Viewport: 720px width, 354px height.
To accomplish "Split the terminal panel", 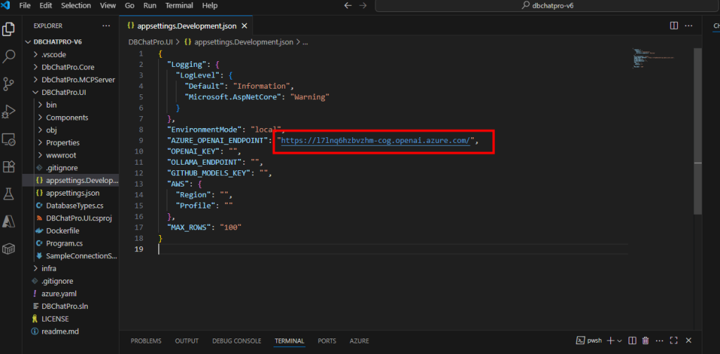I will 632,341.
